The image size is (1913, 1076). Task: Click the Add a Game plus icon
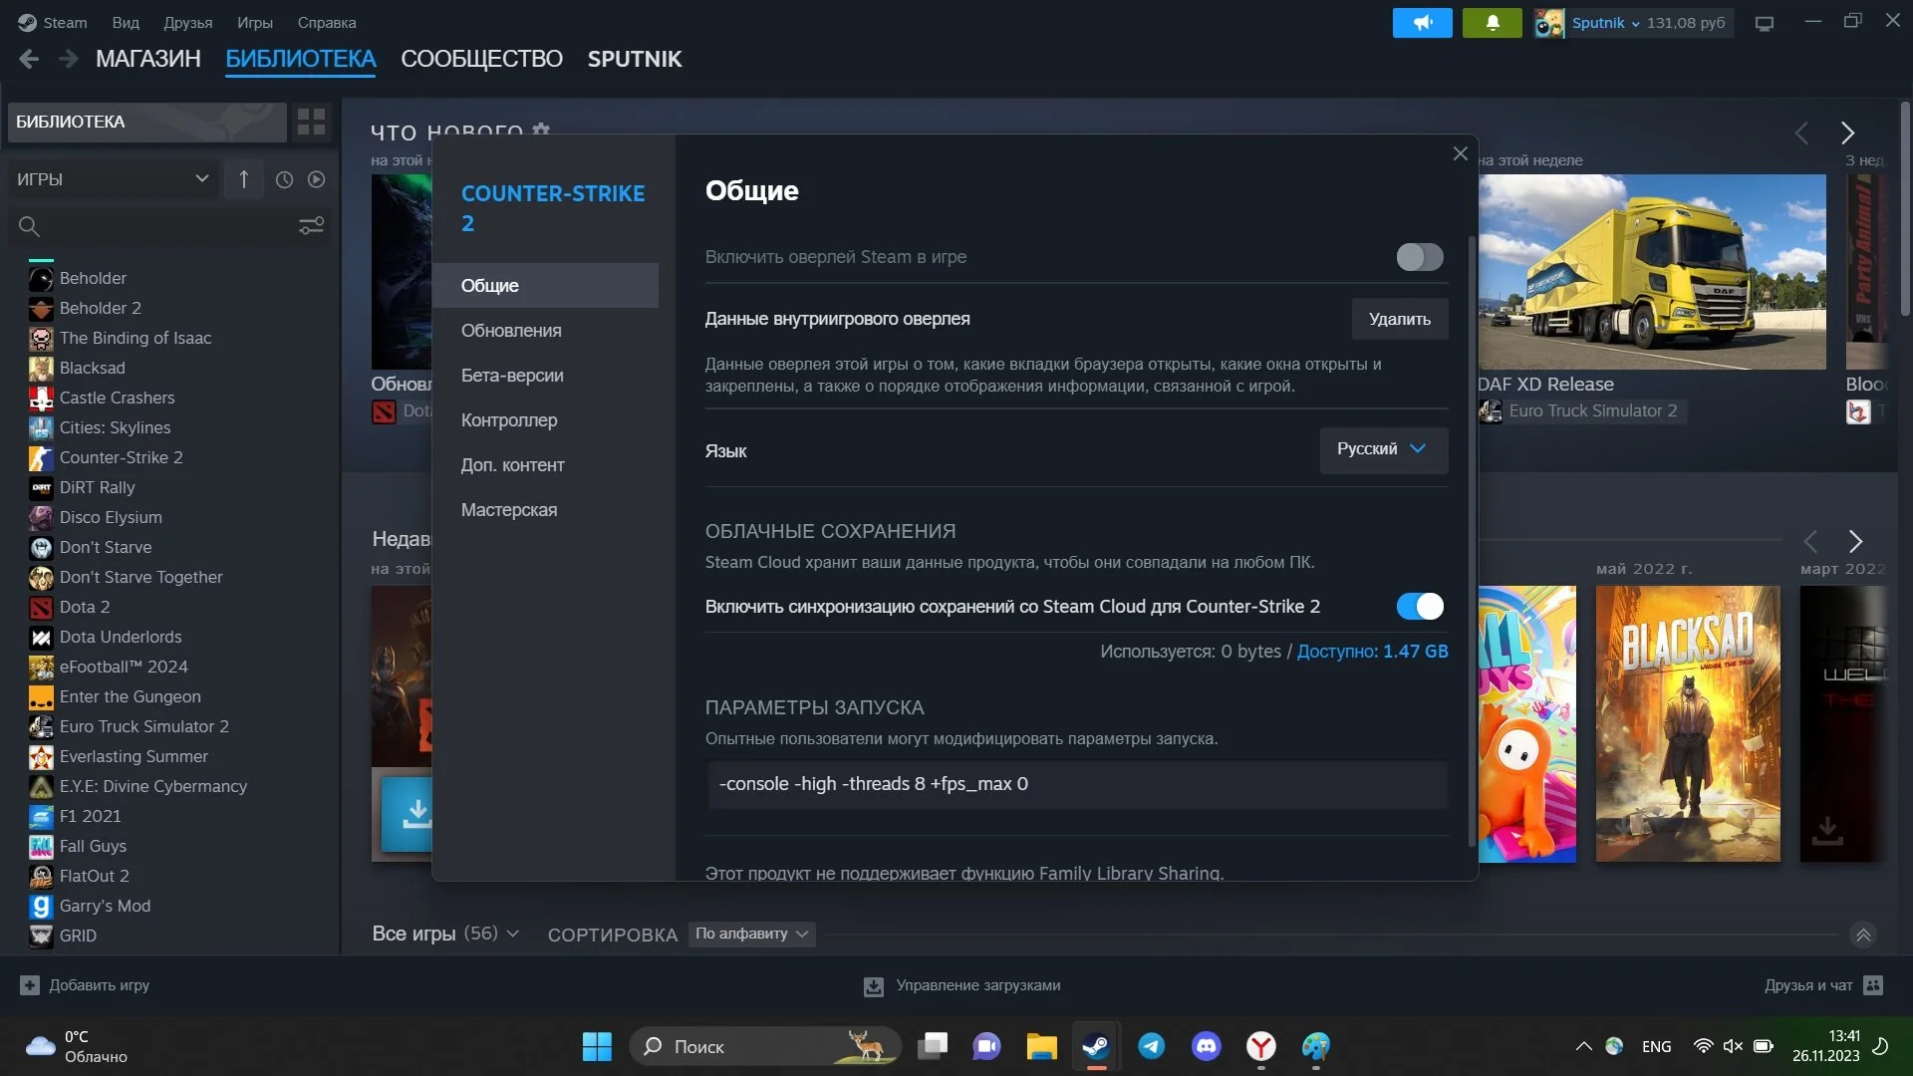[x=30, y=985]
